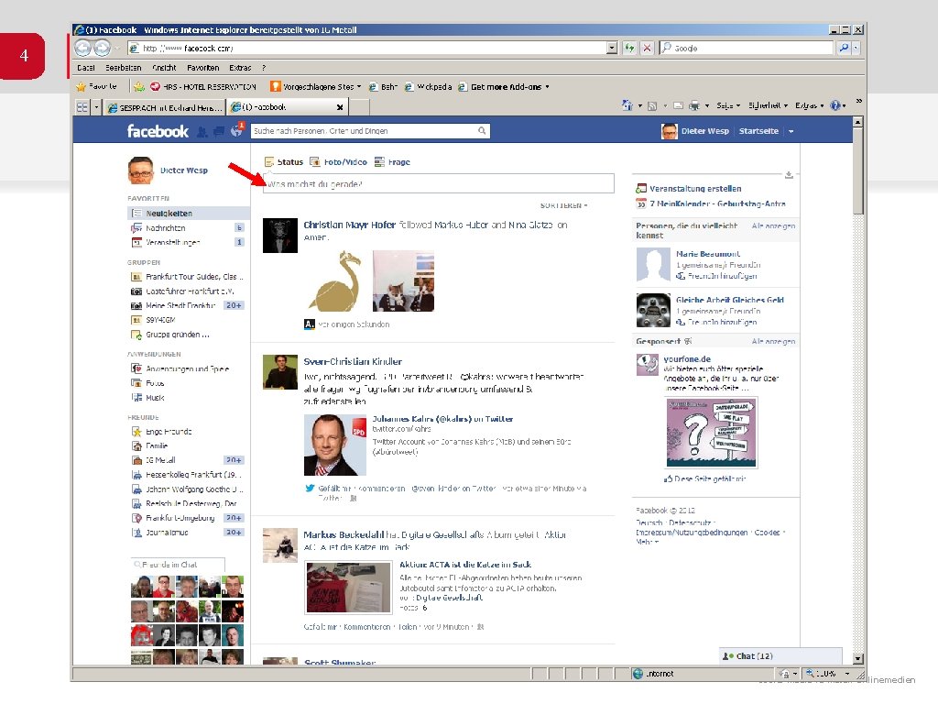Open Facebook friend requests icon
938x704 pixels.
point(202,131)
